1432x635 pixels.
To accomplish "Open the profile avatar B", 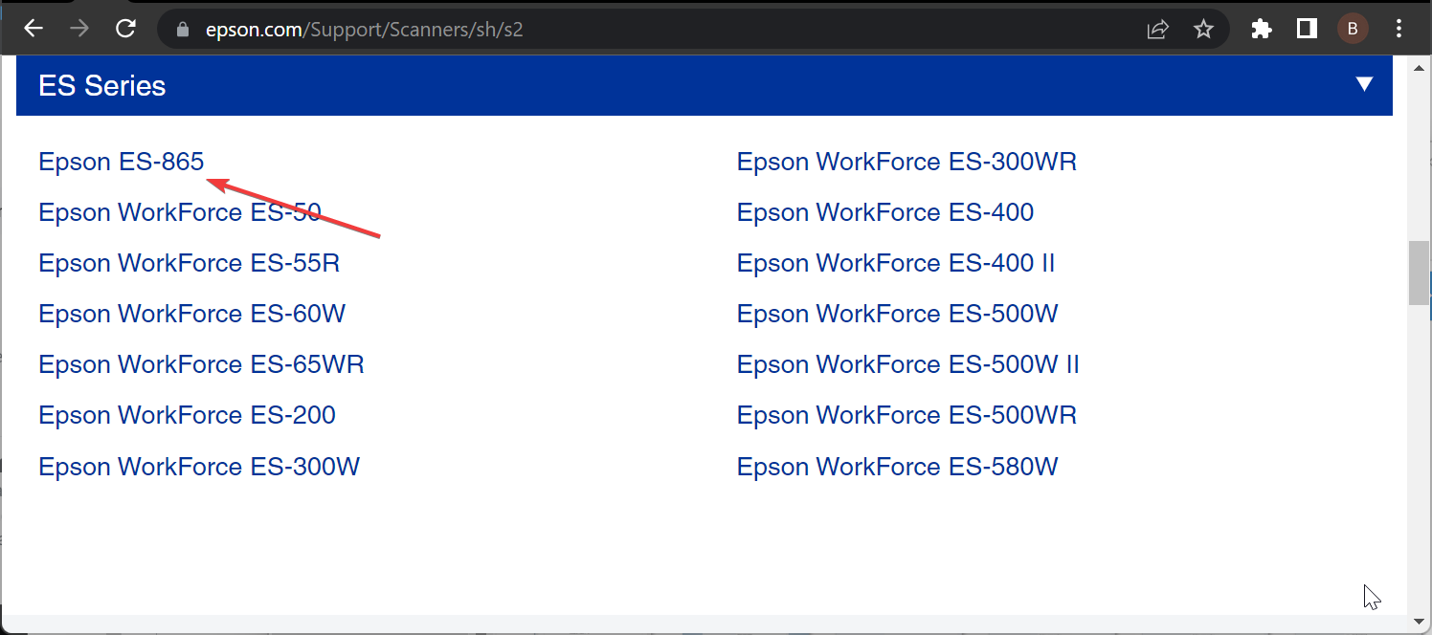I will (x=1353, y=29).
